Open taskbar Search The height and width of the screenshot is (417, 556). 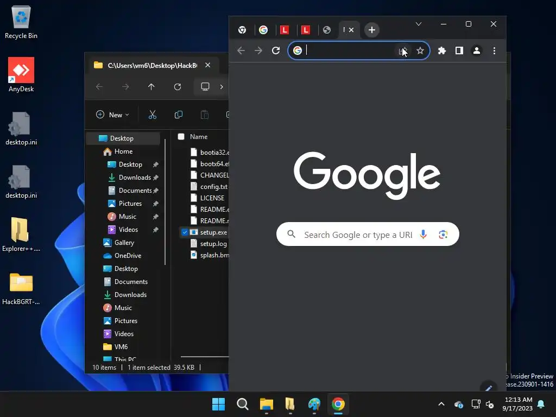click(243, 404)
